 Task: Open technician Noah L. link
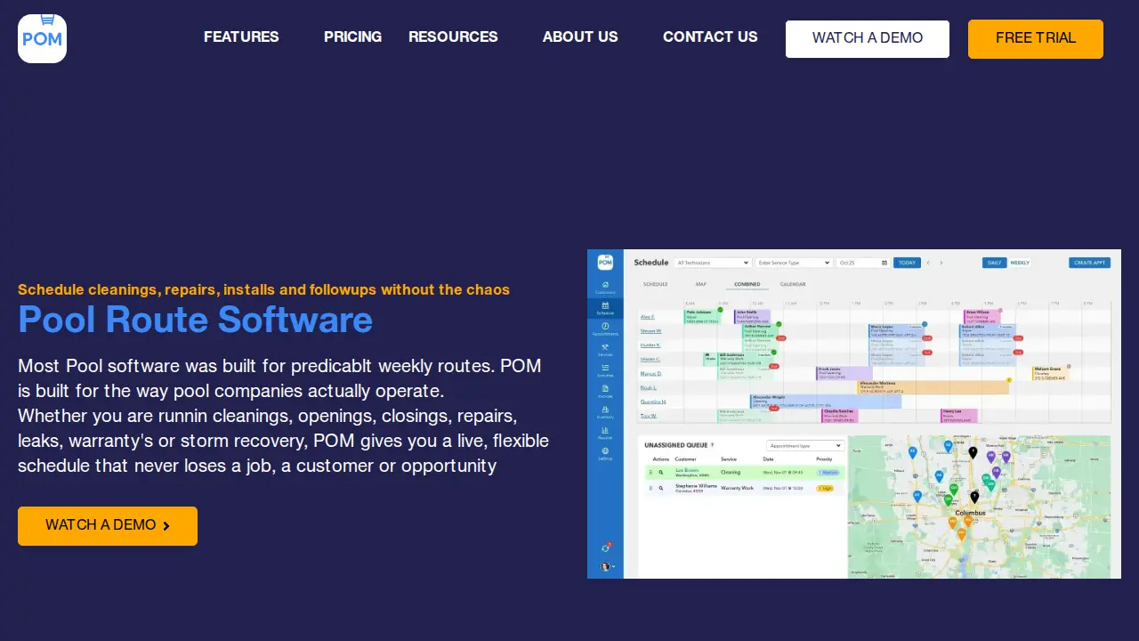click(649, 387)
